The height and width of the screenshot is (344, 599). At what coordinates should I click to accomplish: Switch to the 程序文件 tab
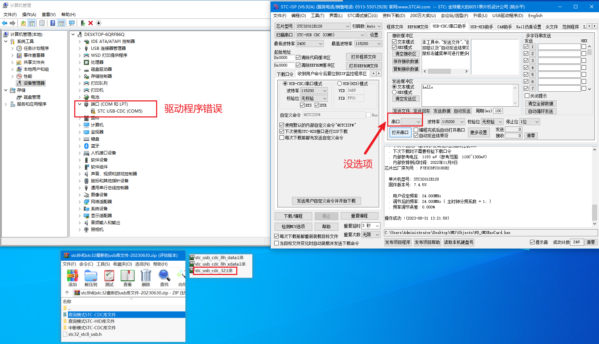[395, 27]
